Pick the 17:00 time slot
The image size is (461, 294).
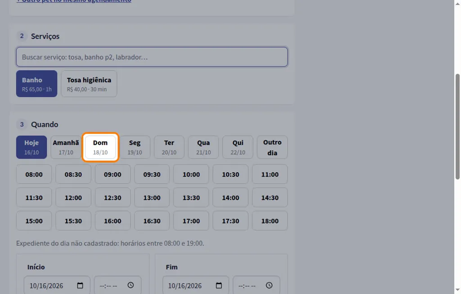pyautogui.click(x=191, y=221)
